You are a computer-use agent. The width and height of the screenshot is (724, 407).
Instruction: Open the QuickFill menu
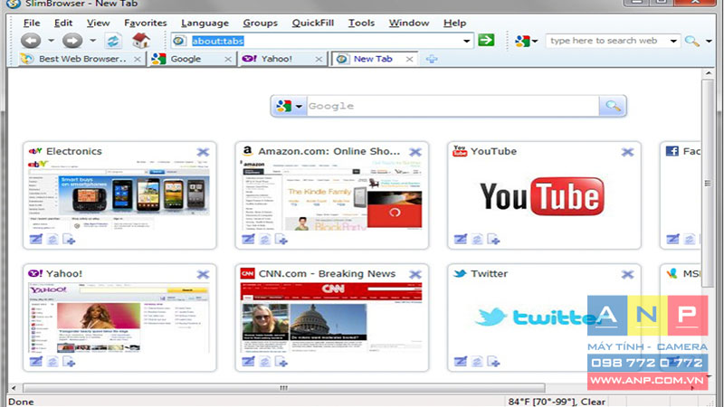312,23
